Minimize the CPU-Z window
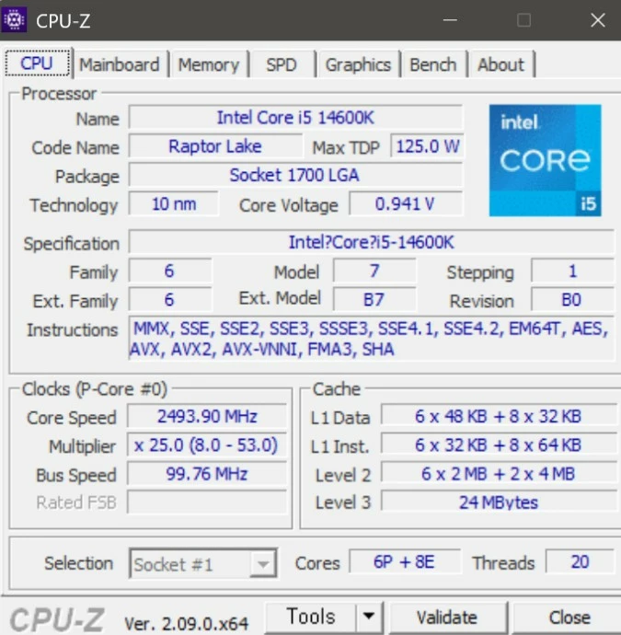 pos(450,20)
